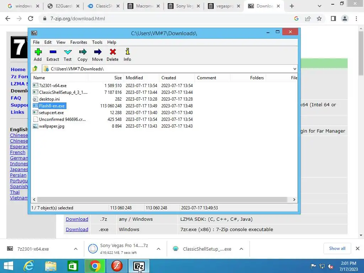Expand the address path dropdown

click(x=295, y=69)
